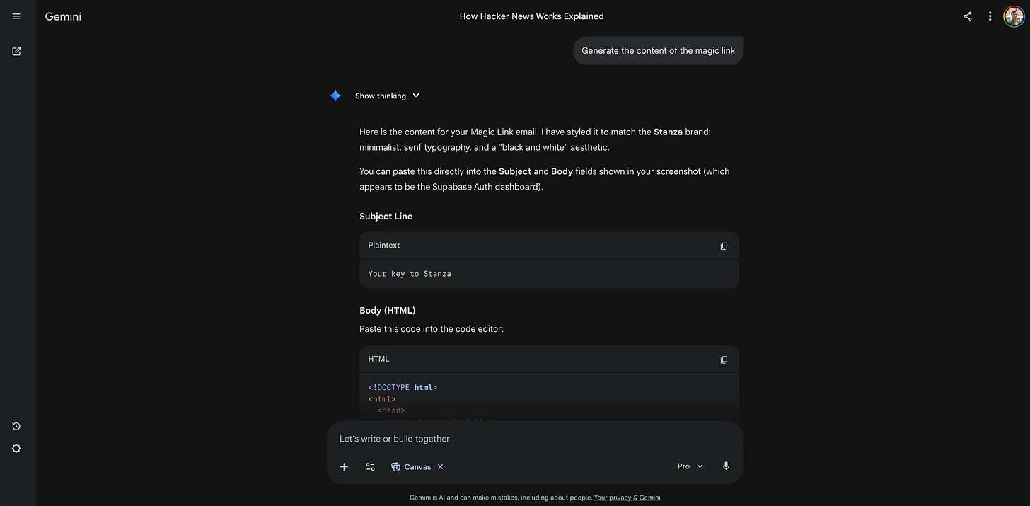Open the Pro model selector
The image size is (1030, 506).
point(689,466)
